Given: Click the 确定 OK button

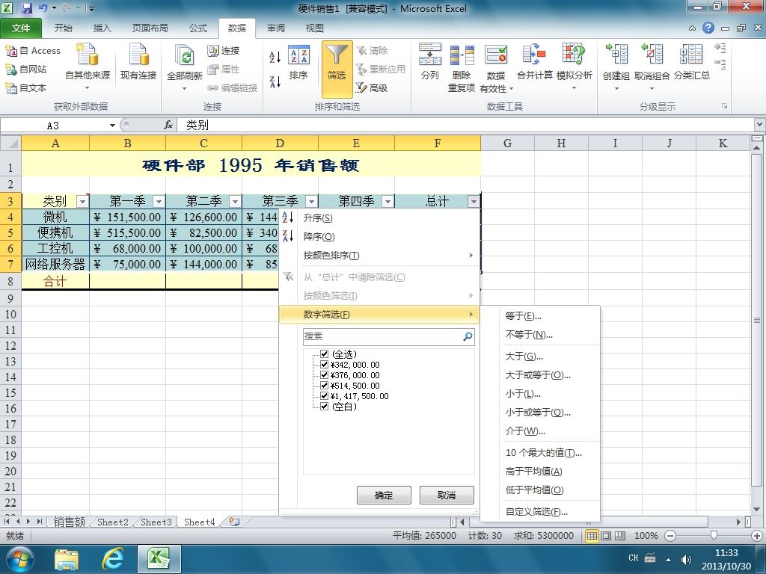Looking at the screenshot, I should 384,495.
